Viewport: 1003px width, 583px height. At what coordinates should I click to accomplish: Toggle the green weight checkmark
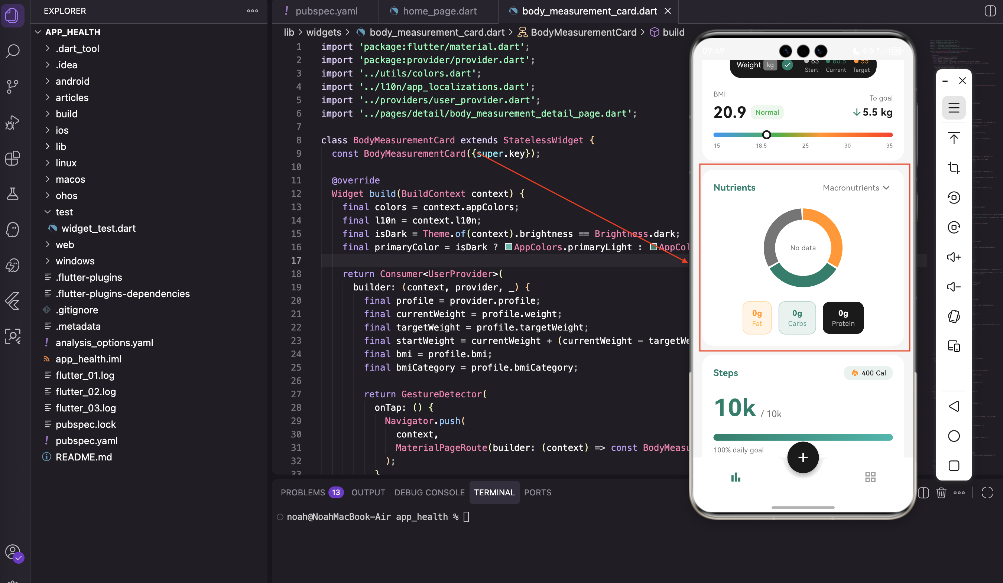(x=787, y=65)
